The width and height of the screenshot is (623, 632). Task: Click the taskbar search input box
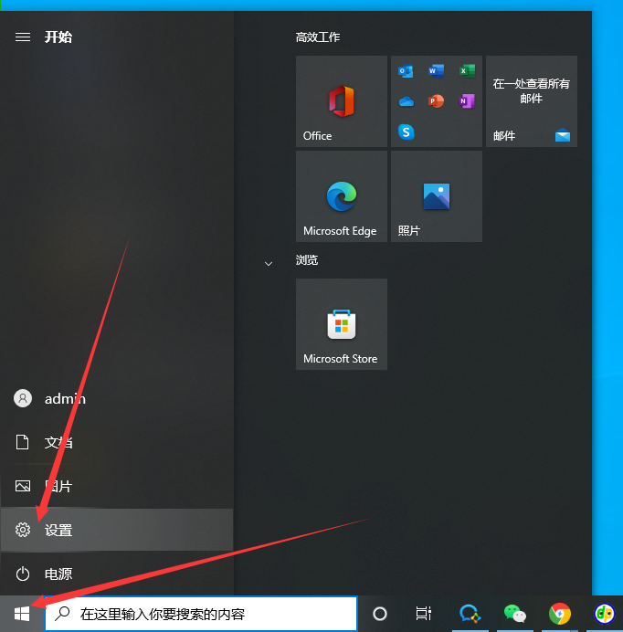coord(201,614)
